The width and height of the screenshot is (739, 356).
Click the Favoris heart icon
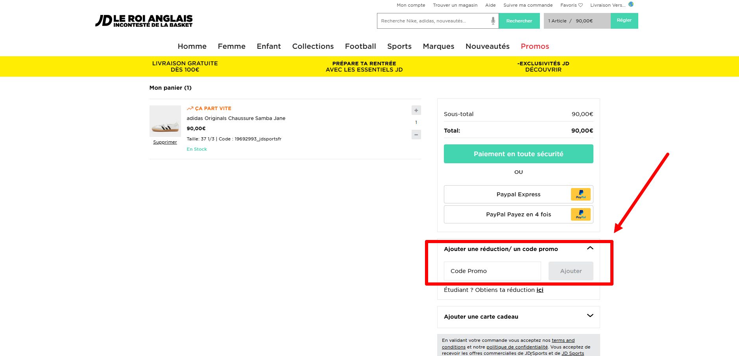tap(580, 5)
